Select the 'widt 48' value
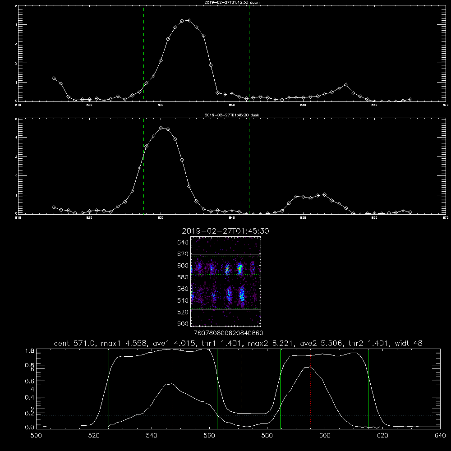This screenshot has height=451, width=451. pyautogui.click(x=409, y=343)
